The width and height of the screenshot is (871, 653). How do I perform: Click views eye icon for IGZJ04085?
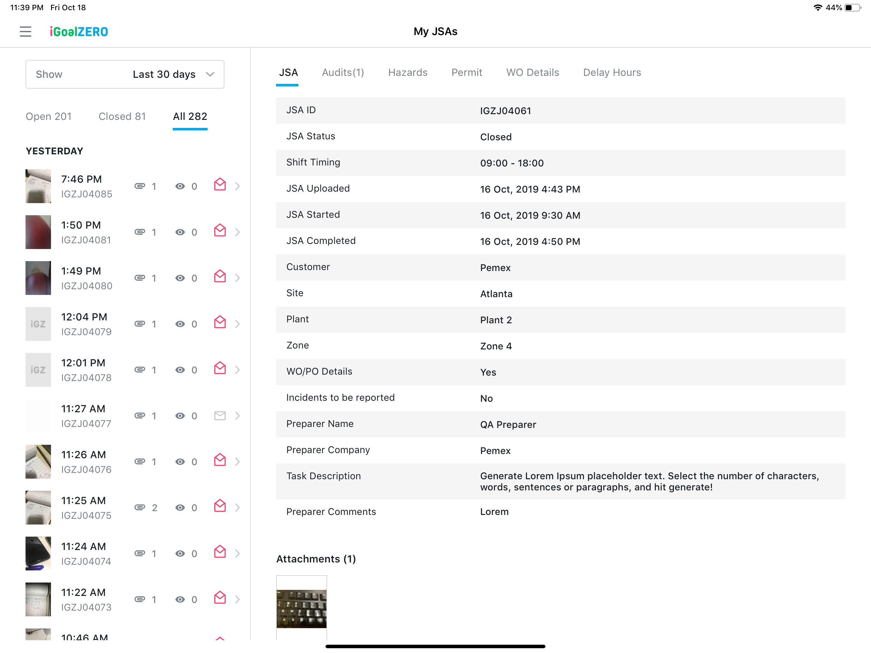click(x=180, y=186)
